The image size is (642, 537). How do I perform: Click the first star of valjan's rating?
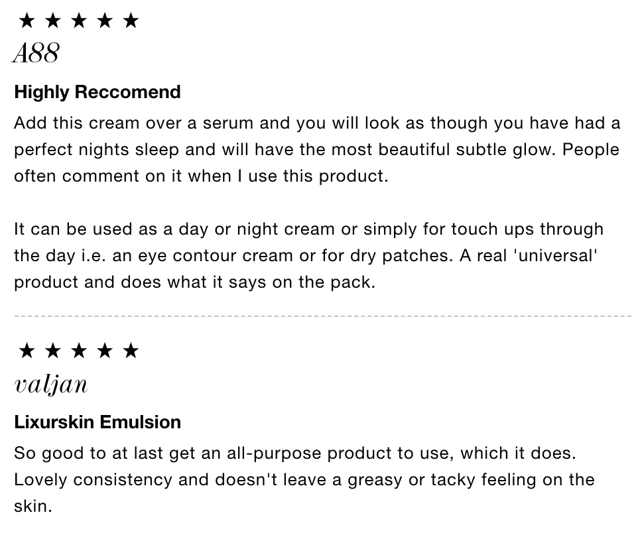tap(27, 351)
